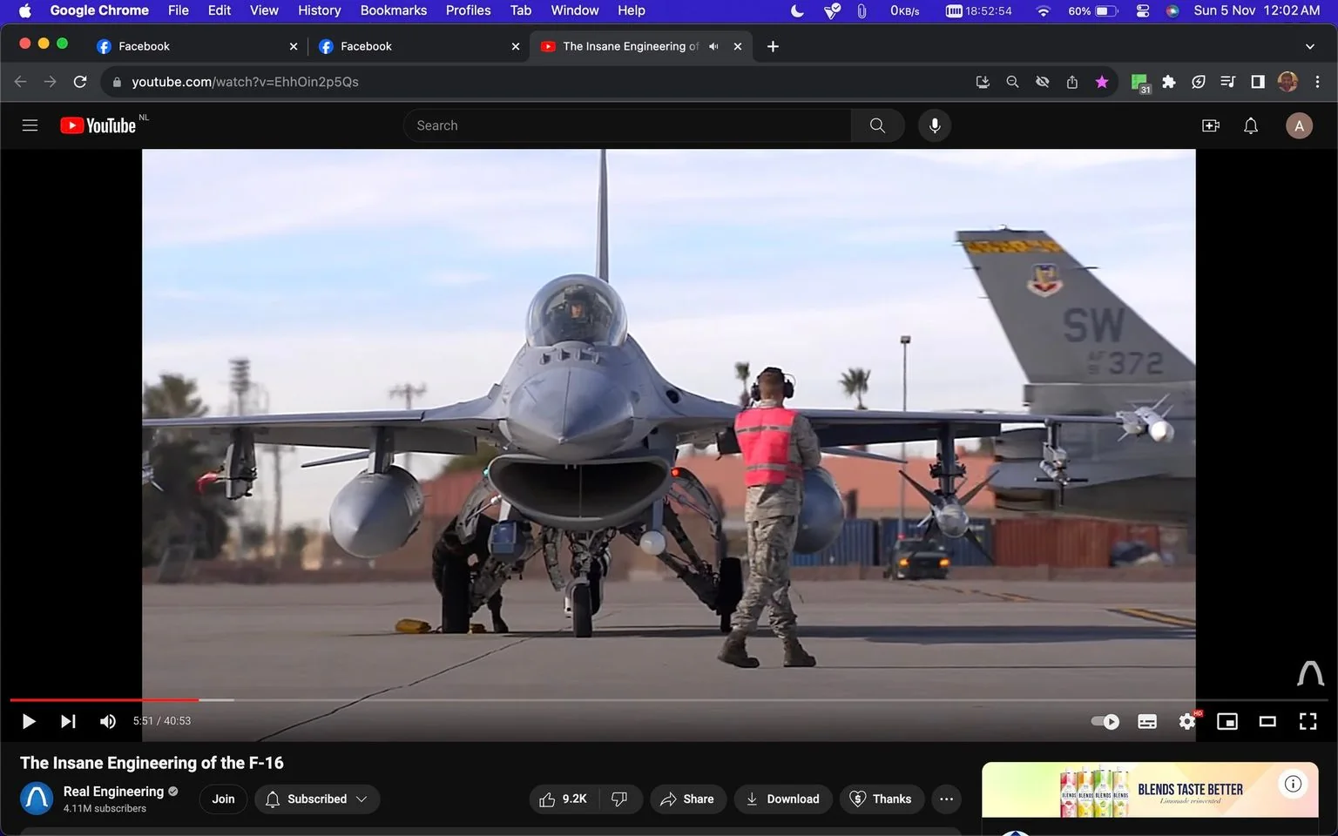This screenshot has width=1338, height=836.
Task: Go forward in browser history
Action: tap(51, 81)
